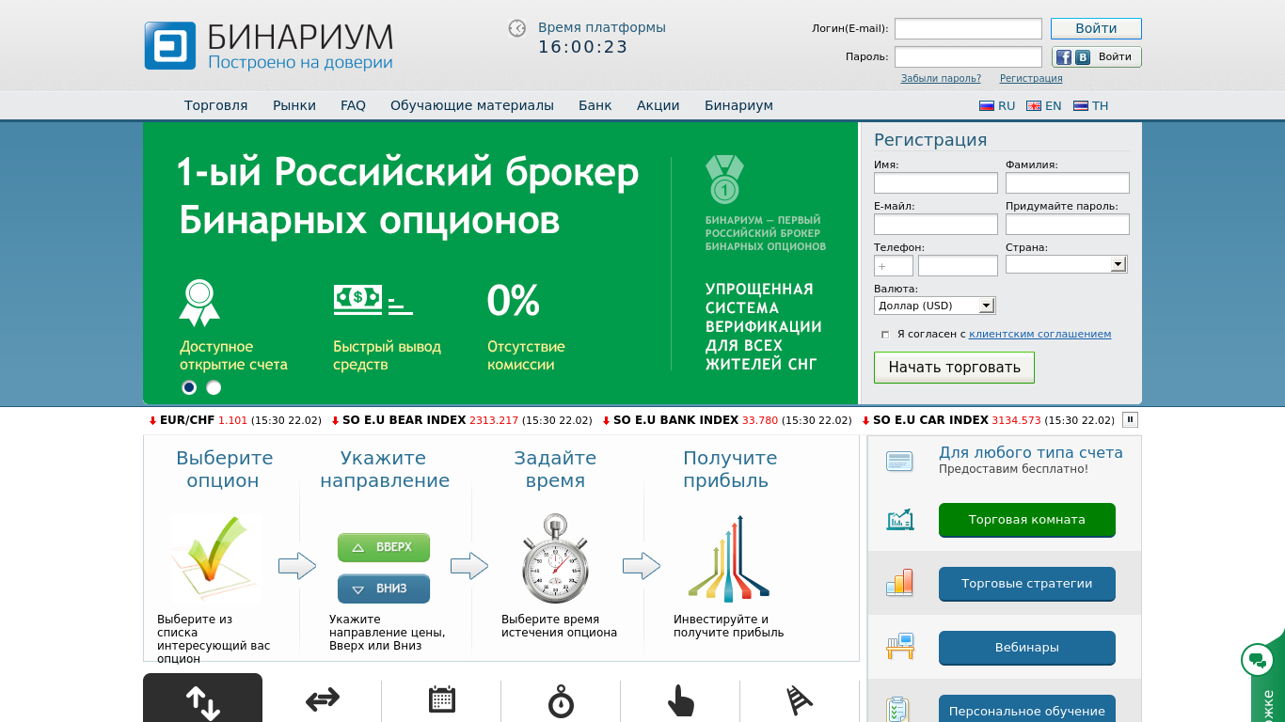Click the Торговая комната button

(1027, 520)
